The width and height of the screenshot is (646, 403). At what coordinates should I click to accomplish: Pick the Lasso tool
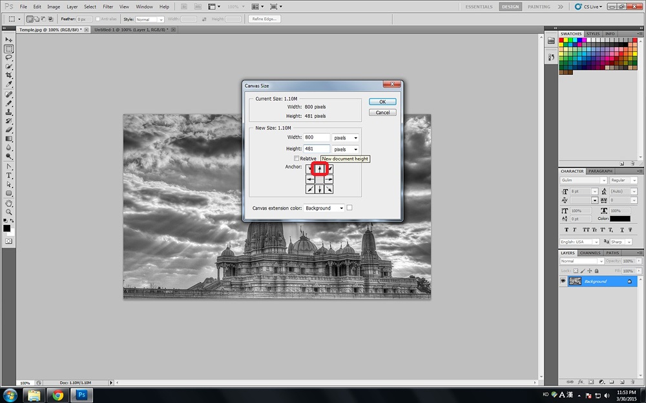[9, 58]
